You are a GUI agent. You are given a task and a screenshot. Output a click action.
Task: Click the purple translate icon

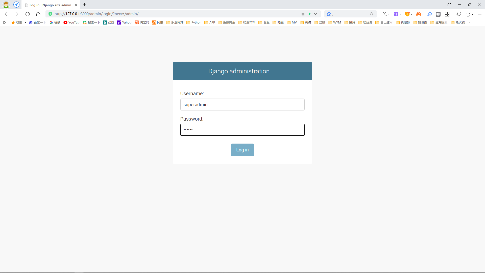(396, 14)
